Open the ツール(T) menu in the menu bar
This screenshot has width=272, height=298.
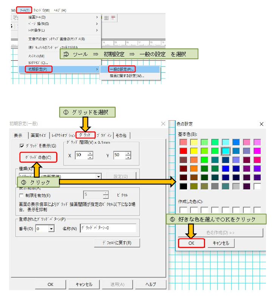point(24,10)
